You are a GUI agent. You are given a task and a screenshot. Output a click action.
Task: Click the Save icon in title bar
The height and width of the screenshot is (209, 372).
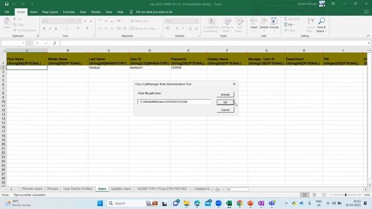coord(6,4)
